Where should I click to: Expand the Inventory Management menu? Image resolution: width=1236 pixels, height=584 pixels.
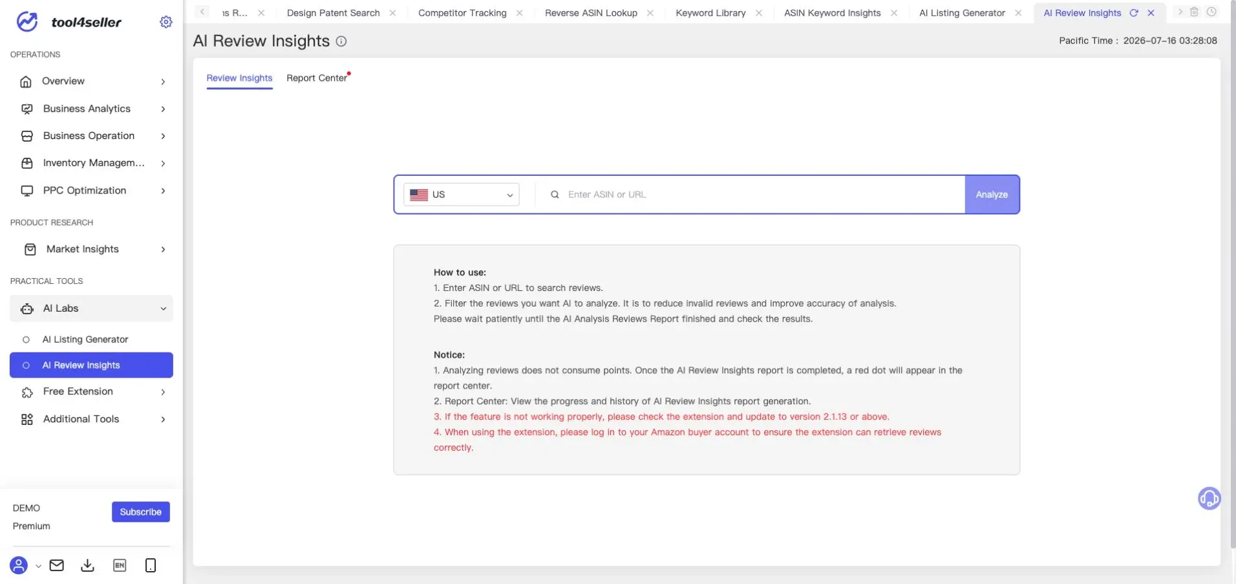[x=163, y=163]
